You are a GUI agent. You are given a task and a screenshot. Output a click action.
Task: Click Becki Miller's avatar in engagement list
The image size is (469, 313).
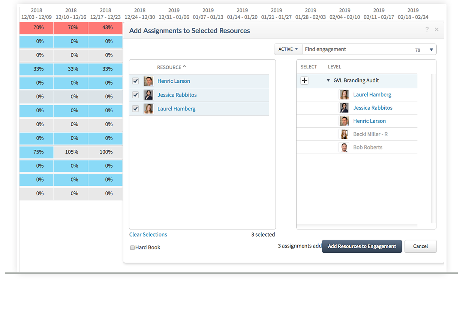[x=344, y=134]
